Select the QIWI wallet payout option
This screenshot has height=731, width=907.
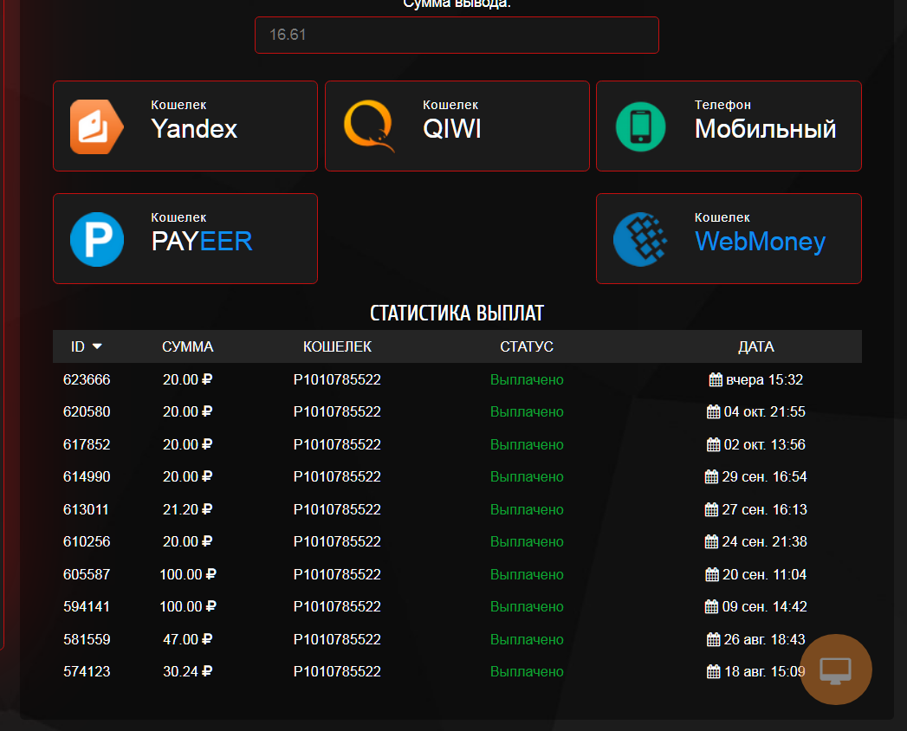pyautogui.click(x=457, y=126)
